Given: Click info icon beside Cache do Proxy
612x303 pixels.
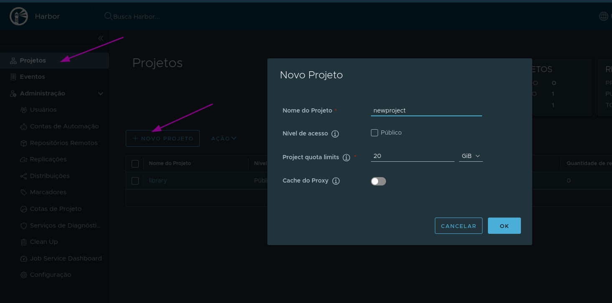Looking at the screenshot, I should (336, 181).
